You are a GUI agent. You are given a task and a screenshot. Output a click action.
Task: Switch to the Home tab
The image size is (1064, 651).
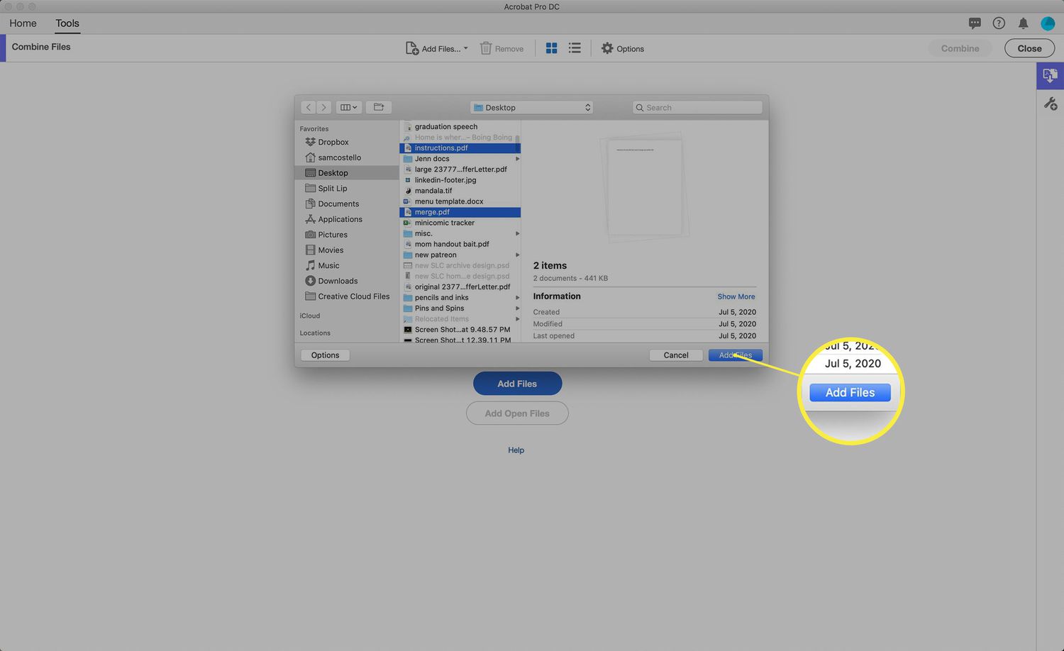coord(23,23)
